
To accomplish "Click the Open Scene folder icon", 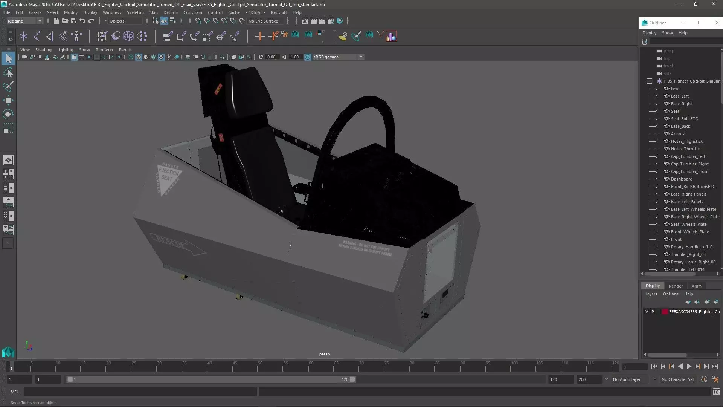I will click(x=65, y=21).
